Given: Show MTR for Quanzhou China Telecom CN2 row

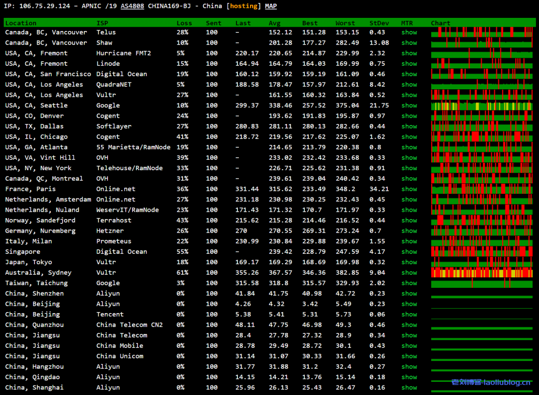Looking at the screenshot, I should [409, 325].
